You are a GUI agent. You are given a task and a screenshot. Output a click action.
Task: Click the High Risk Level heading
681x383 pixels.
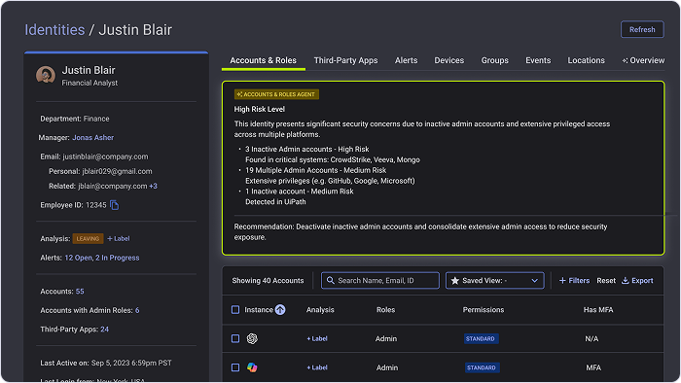tap(260, 109)
